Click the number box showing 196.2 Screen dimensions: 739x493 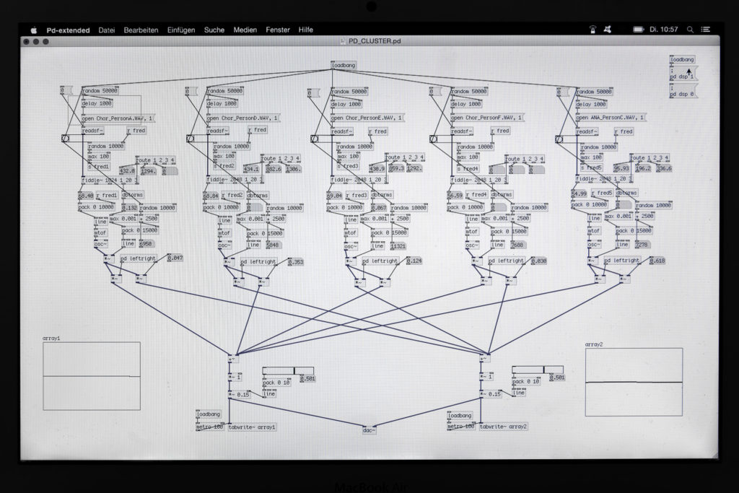[x=643, y=168]
